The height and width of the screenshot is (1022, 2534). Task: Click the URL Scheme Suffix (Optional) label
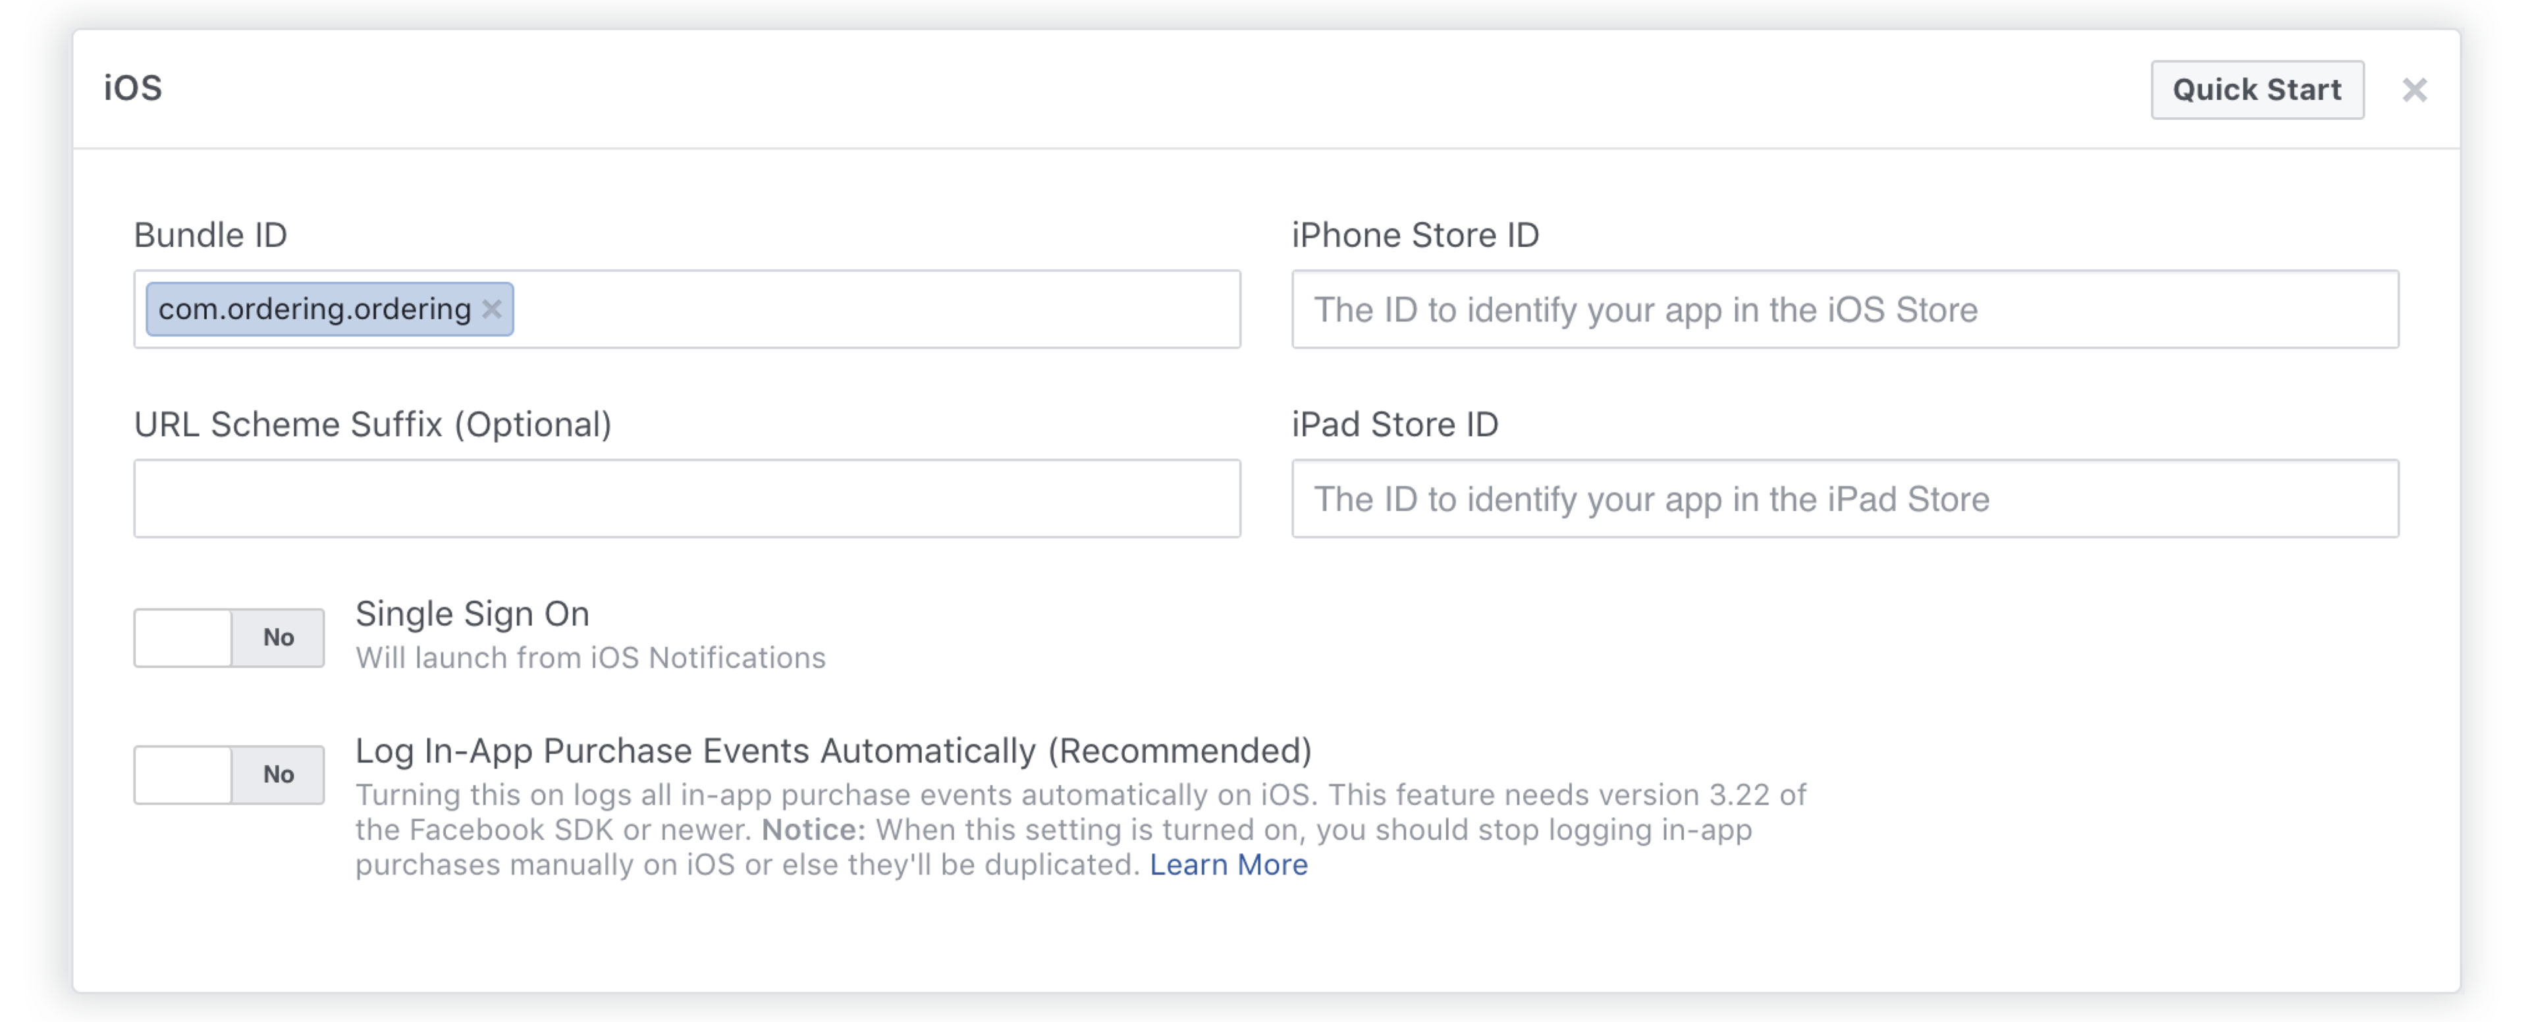click(x=373, y=424)
